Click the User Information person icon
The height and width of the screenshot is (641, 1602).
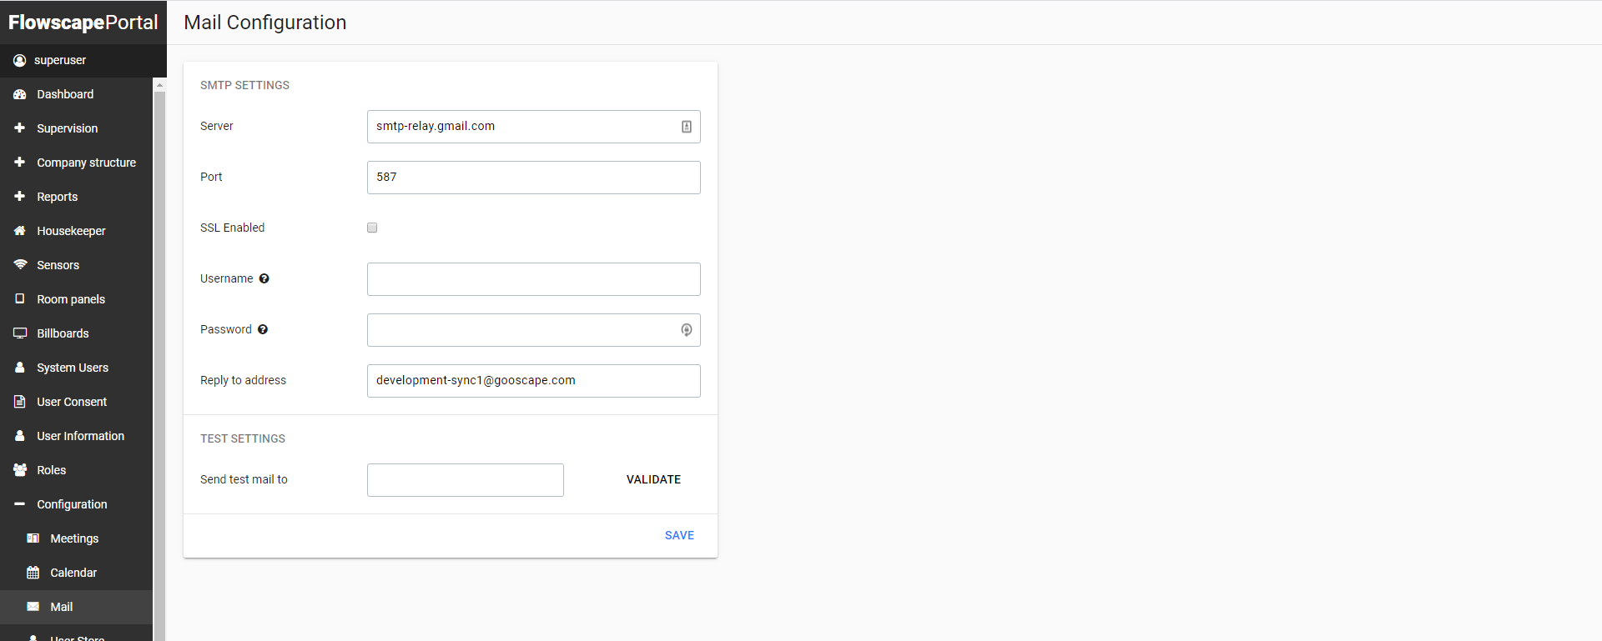[20, 435]
